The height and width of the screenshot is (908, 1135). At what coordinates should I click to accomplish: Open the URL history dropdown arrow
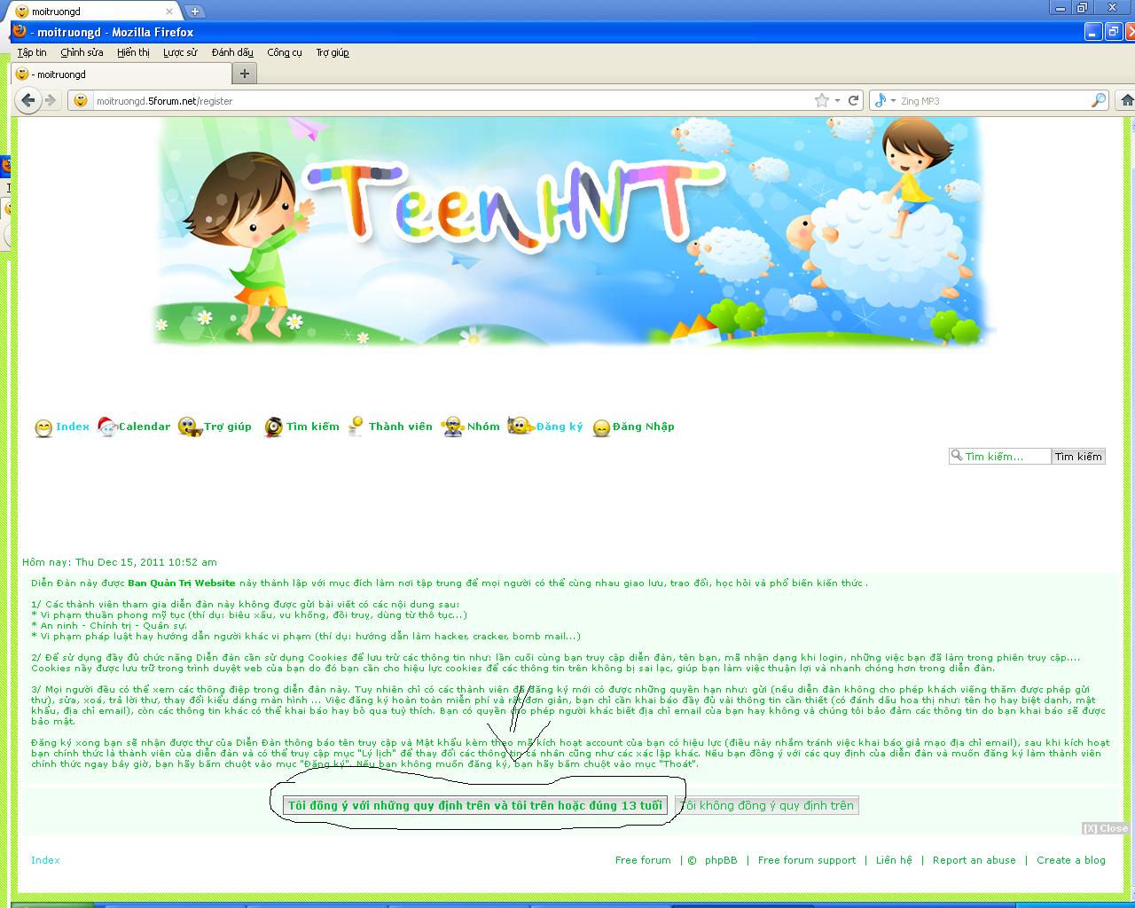(837, 100)
